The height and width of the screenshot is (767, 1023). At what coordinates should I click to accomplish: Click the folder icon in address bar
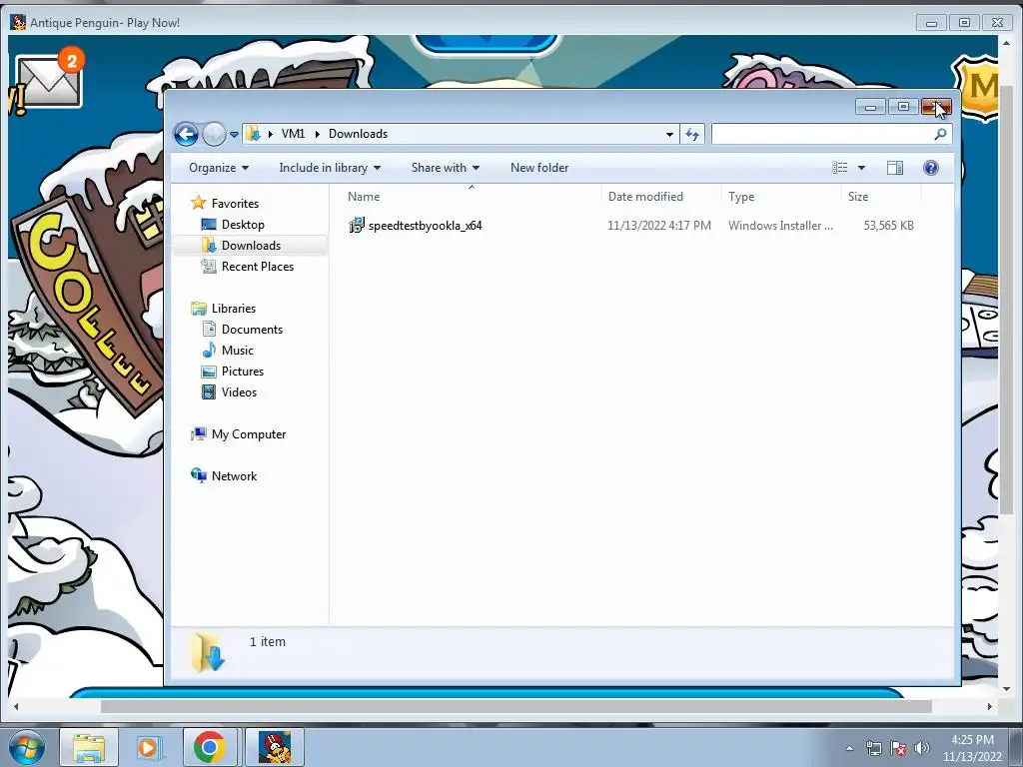tap(253, 134)
